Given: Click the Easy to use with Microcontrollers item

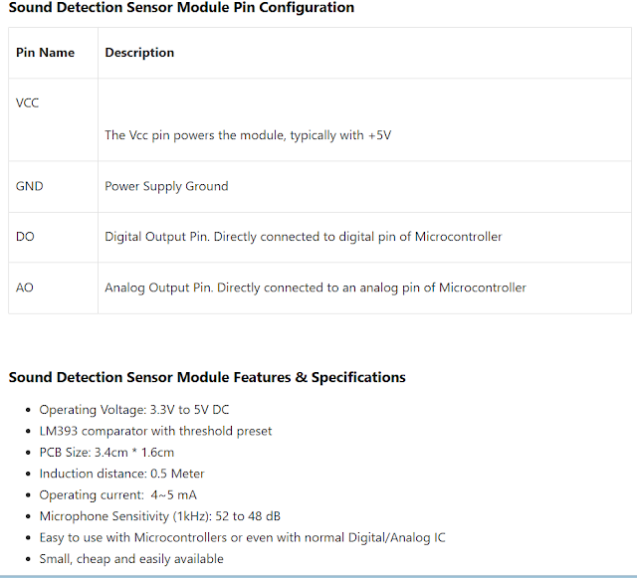Looking at the screenshot, I should point(243,537).
